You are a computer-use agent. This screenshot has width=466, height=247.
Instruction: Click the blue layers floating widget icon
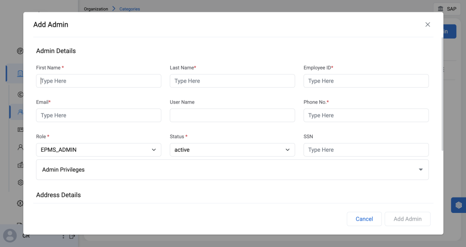point(458,205)
